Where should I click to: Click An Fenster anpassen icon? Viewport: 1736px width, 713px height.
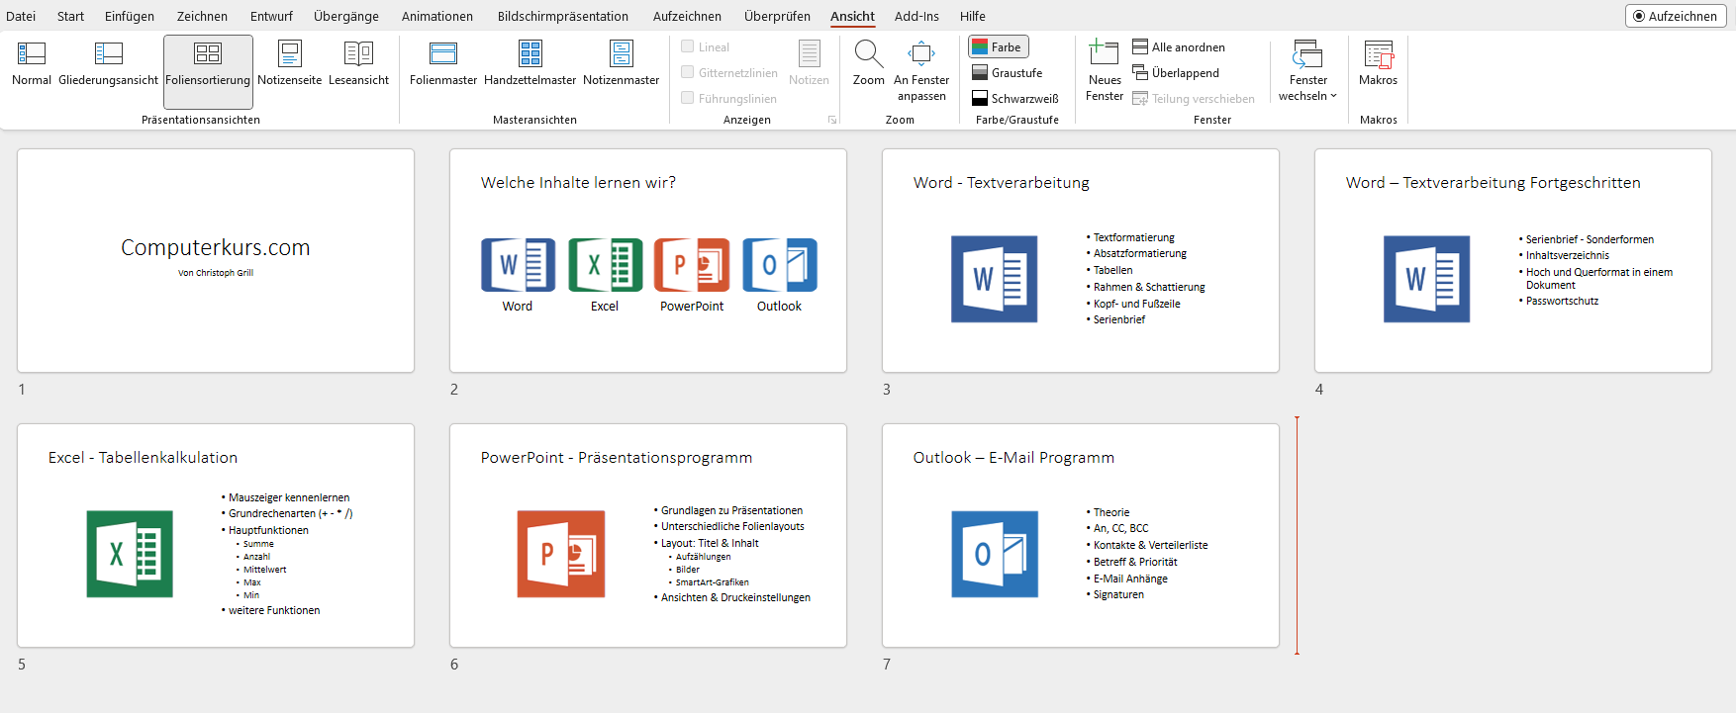920,54
